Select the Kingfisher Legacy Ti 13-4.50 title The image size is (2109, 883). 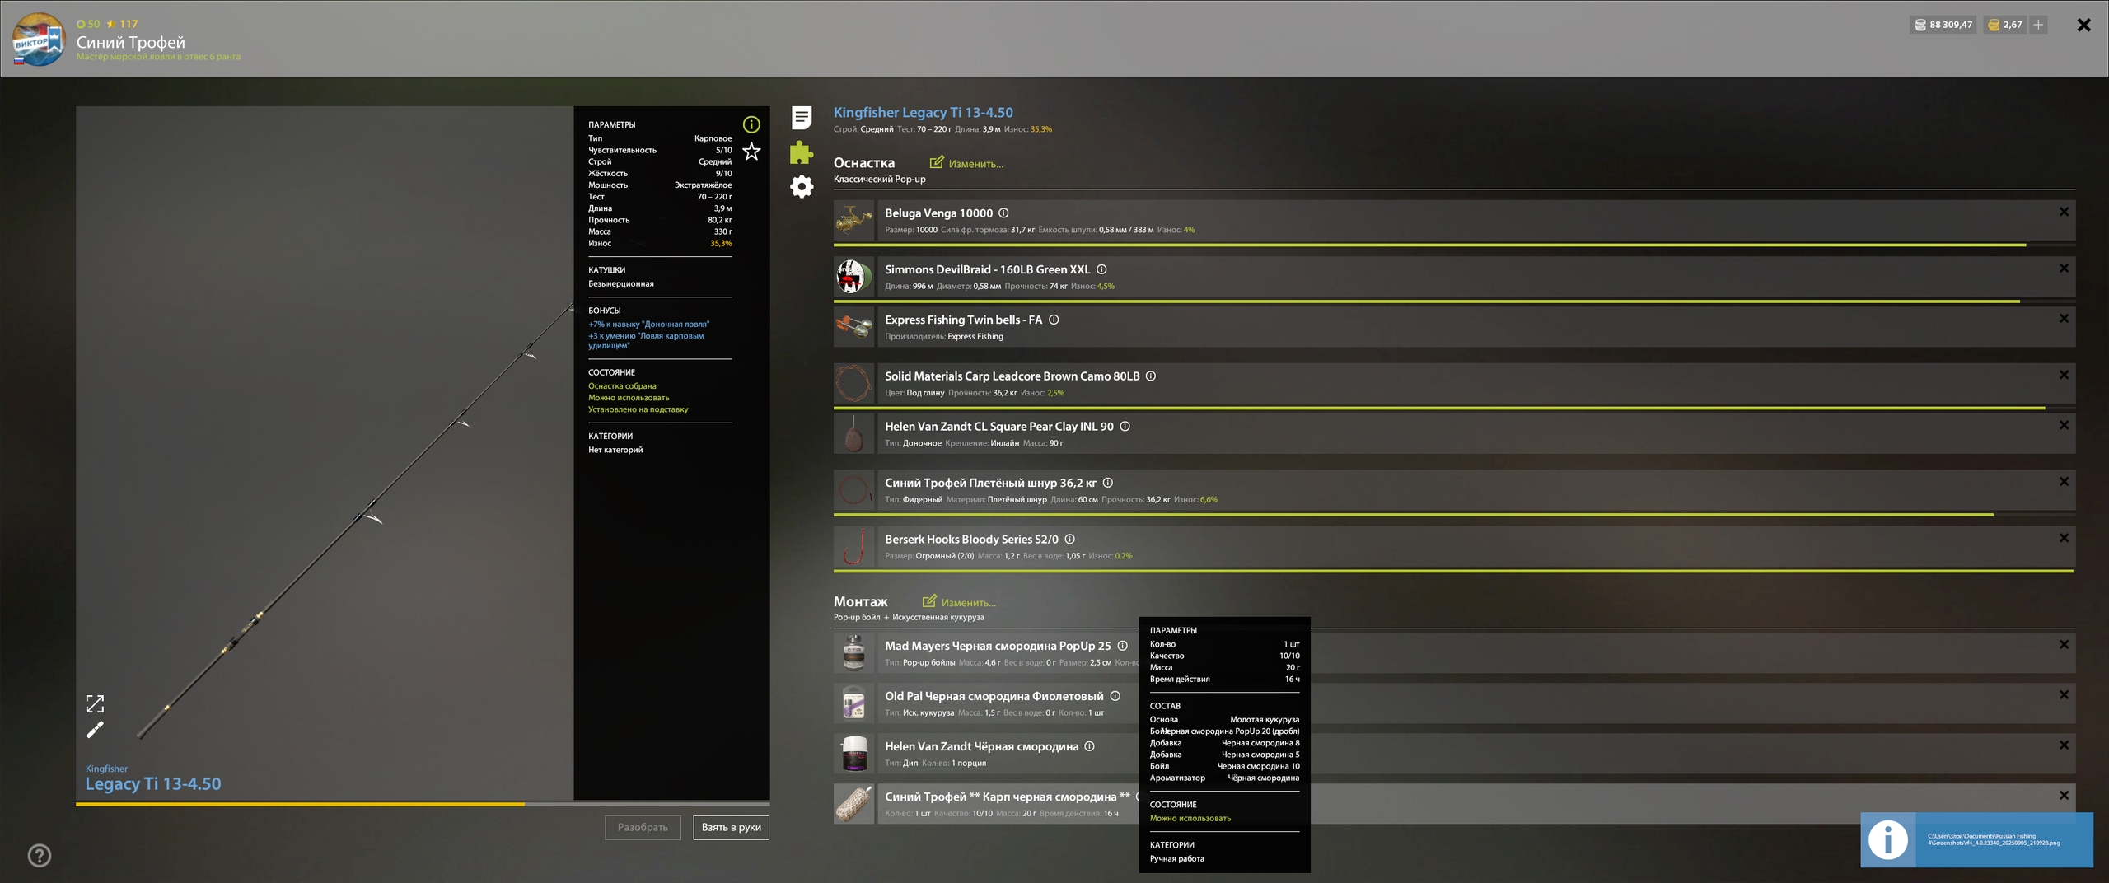[923, 112]
